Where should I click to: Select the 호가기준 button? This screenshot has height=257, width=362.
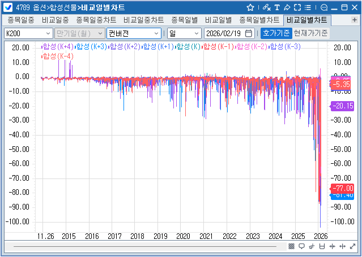pyautogui.click(x=276, y=33)
